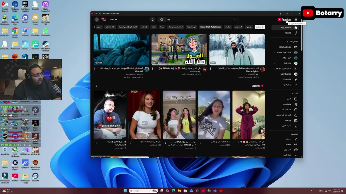
Task: Select the All content filter chip
Action: (259, 27)
